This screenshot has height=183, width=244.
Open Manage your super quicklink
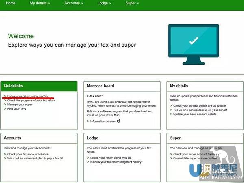point(20,105)
